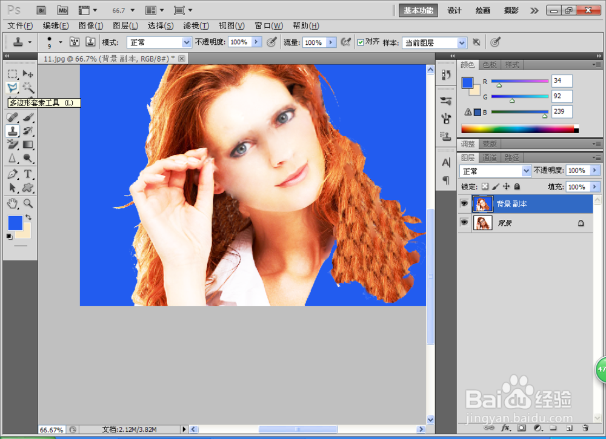
Task: Open the layer opacity slider arrow
Action: click(x=595, y=170)
